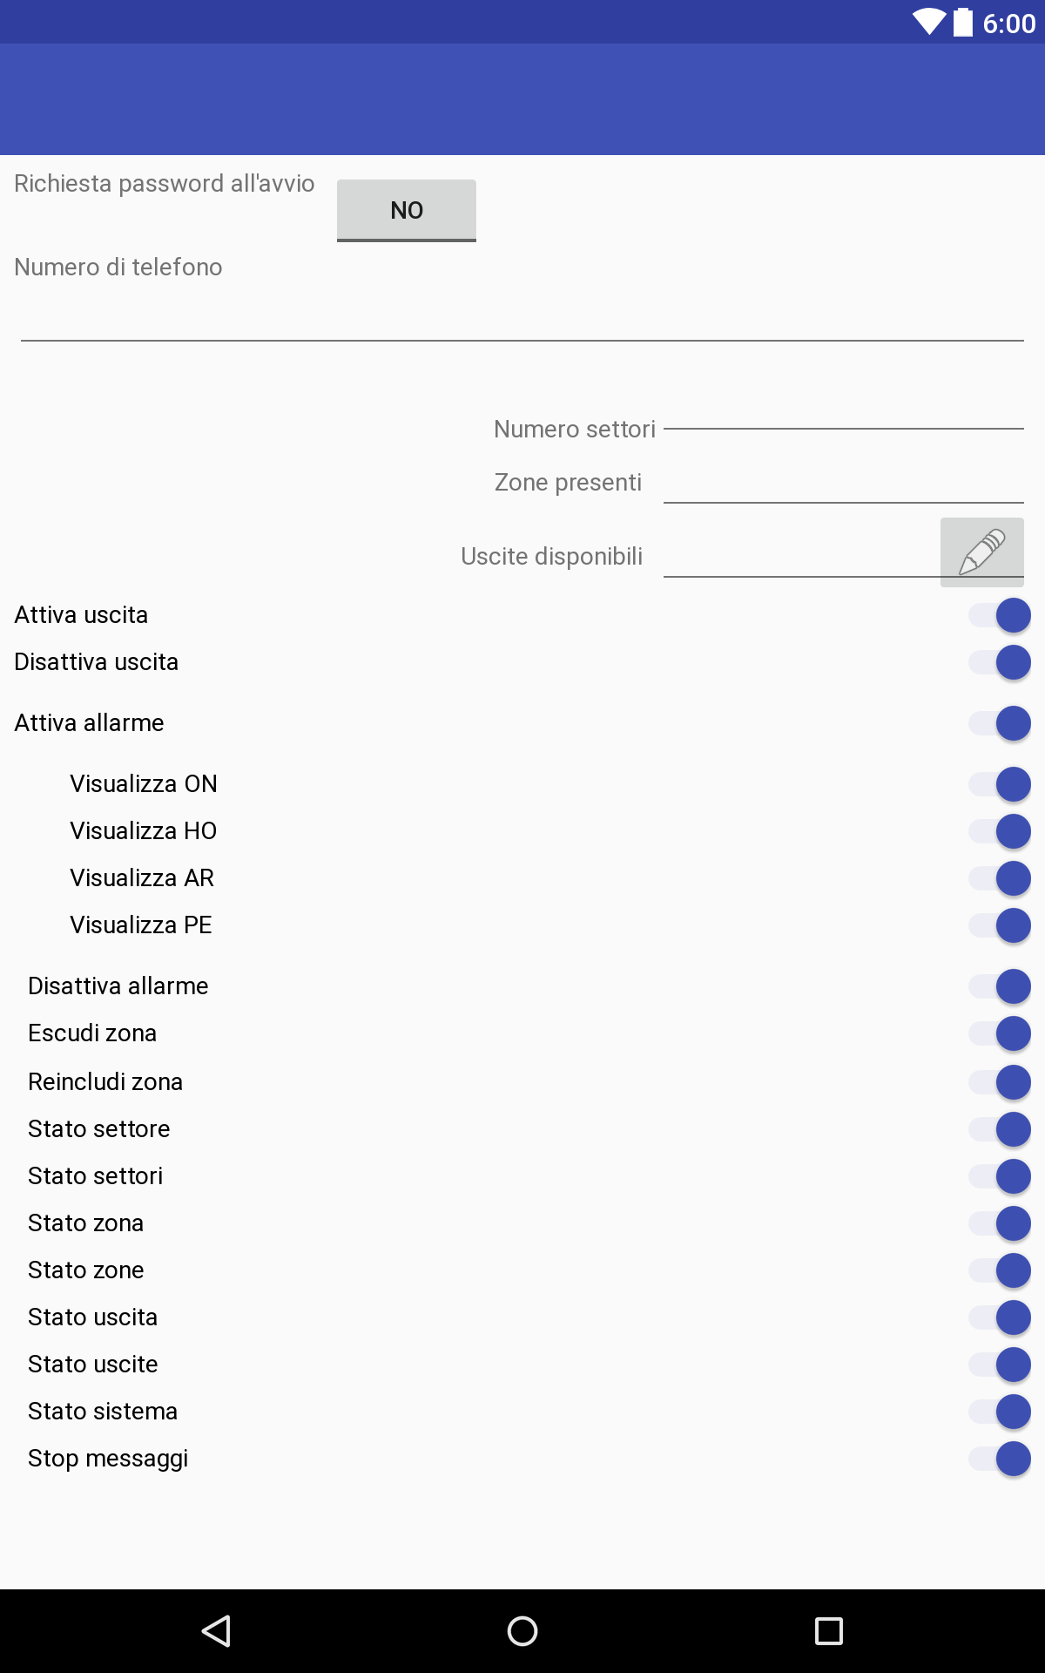Click the Numero settori input field
Image resolution: width=1045 pixels, height=1673 pixels.
843,417
